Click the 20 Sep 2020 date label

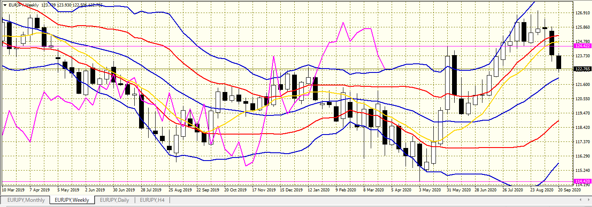[570, 190]
